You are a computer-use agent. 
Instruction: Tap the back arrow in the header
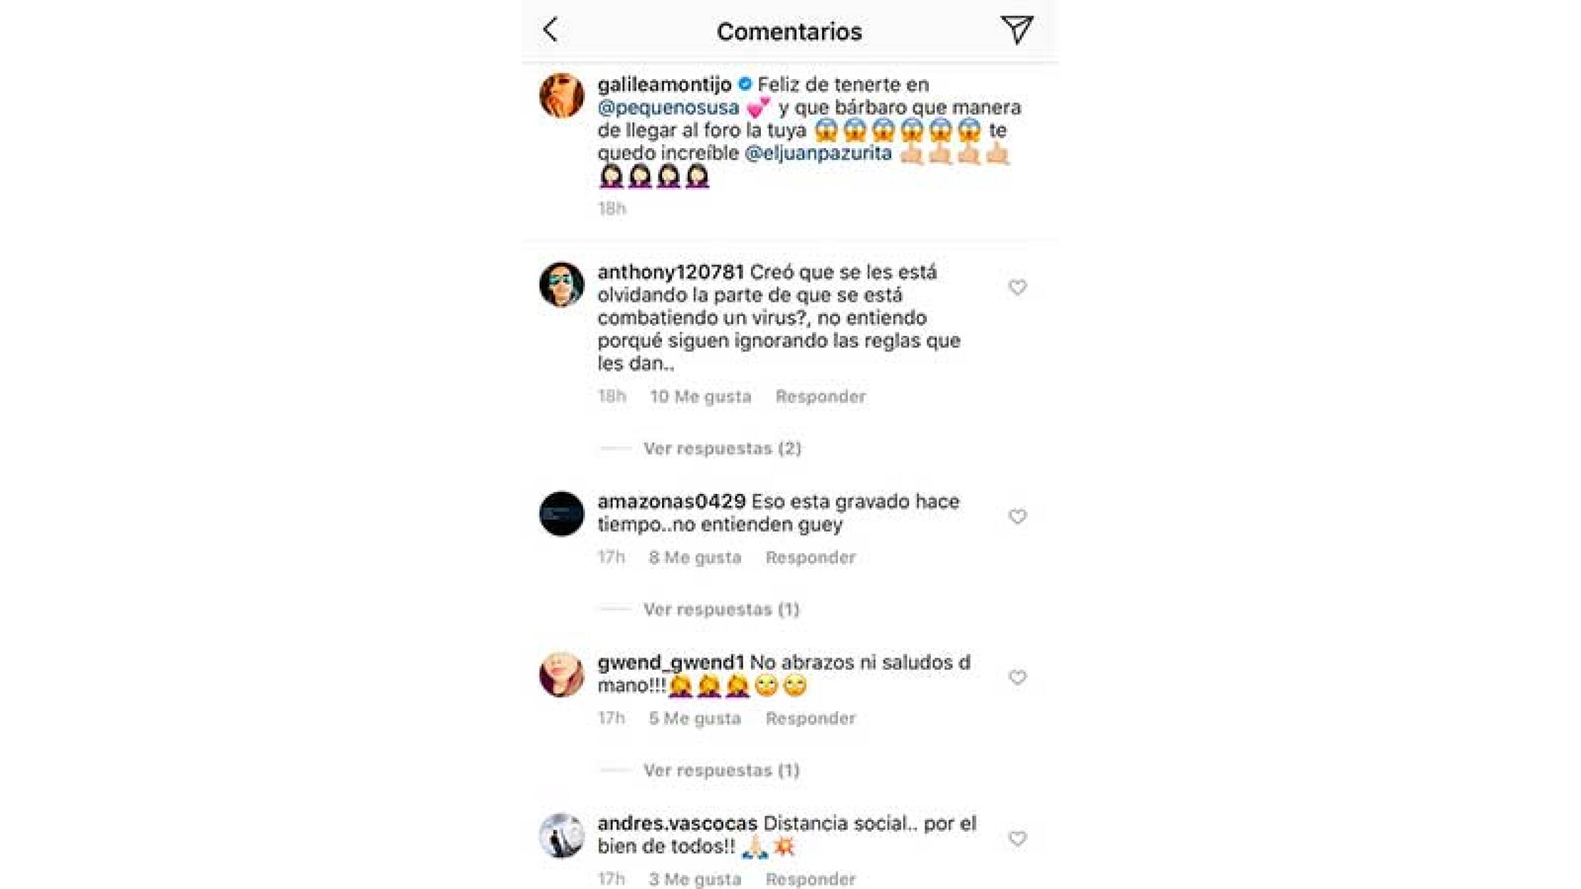(x=550, y=30)
